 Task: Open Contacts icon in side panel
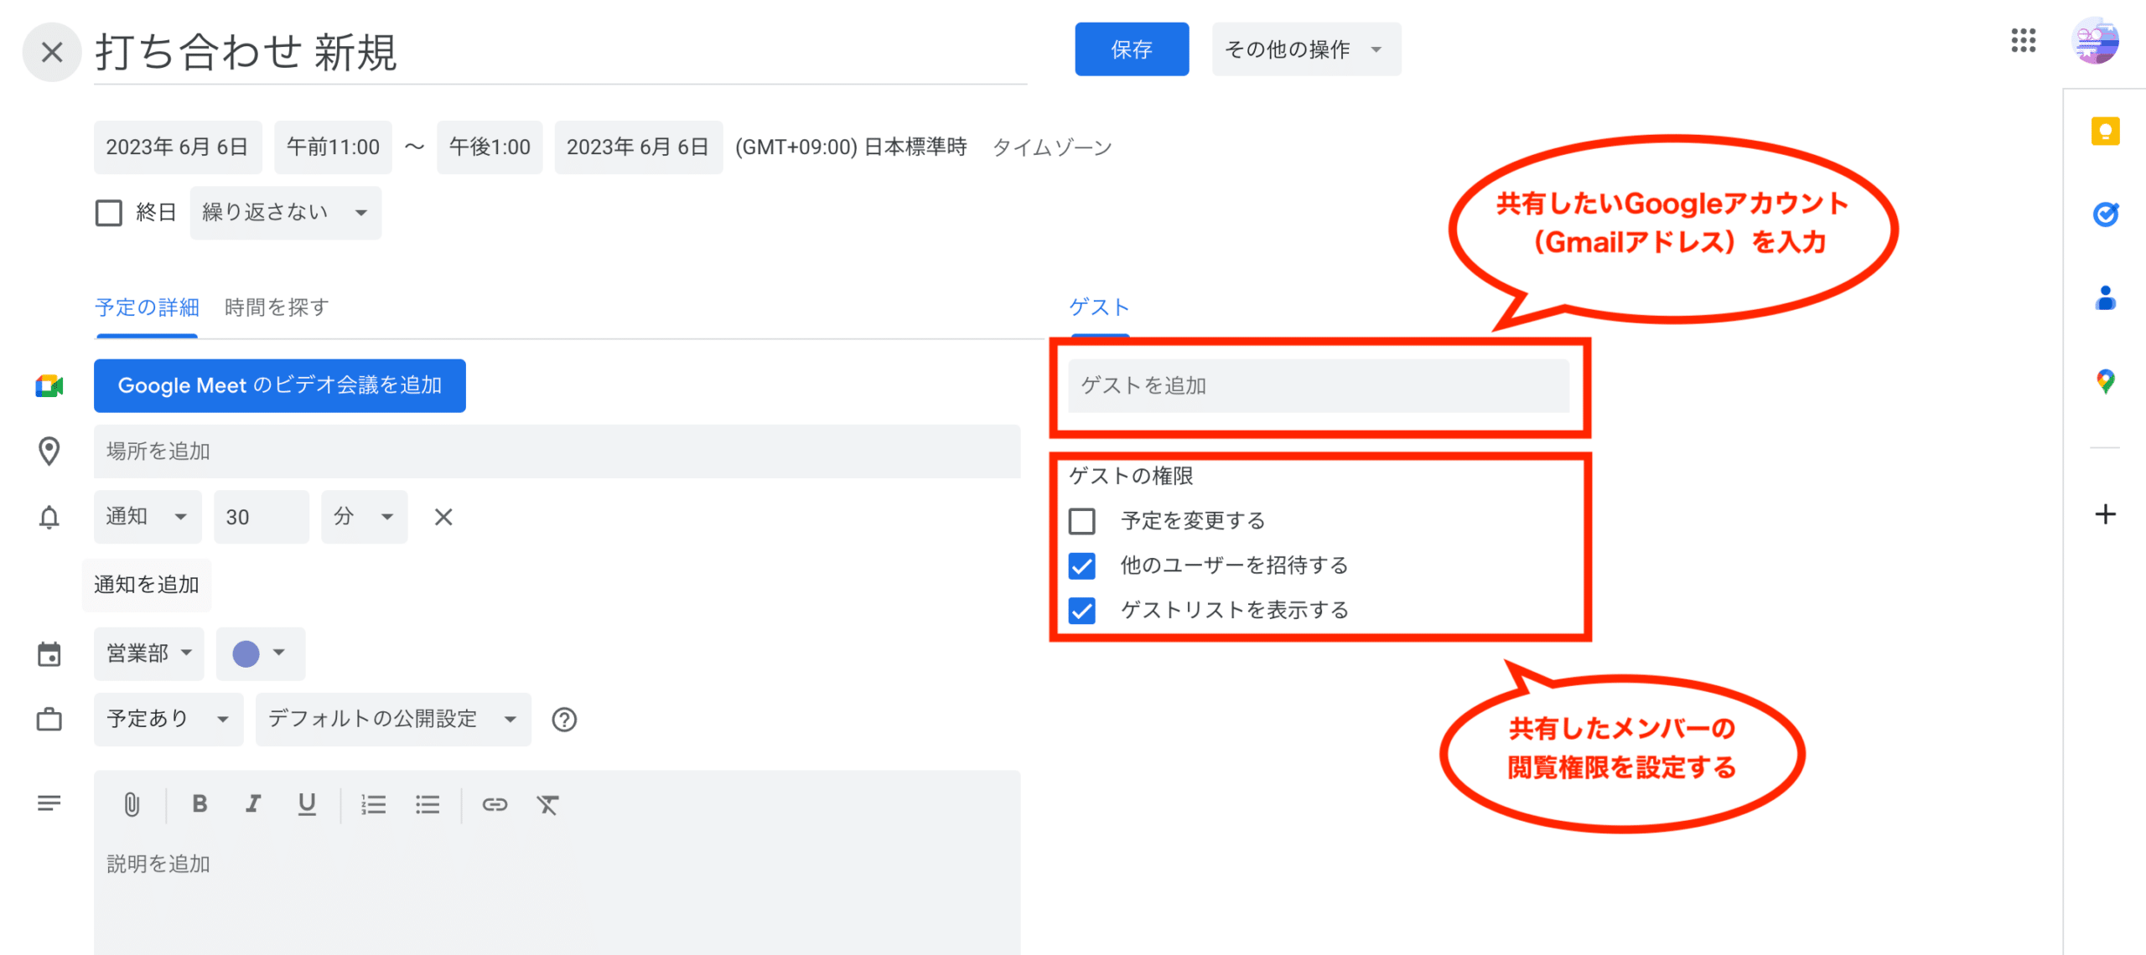[x=2105, y=298]
